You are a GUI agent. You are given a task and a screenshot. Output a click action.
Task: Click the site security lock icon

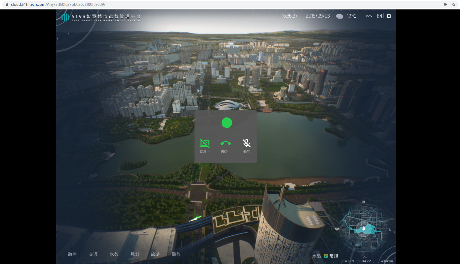coord(7,4)
